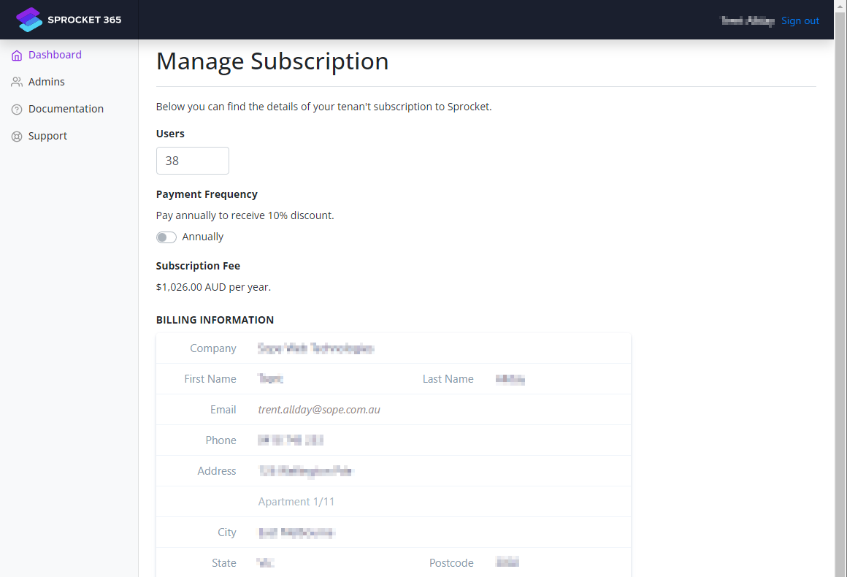This screenshot has height=577, width=847.
Task: Go to Admins in sidebar
Action: pos(47,82)
